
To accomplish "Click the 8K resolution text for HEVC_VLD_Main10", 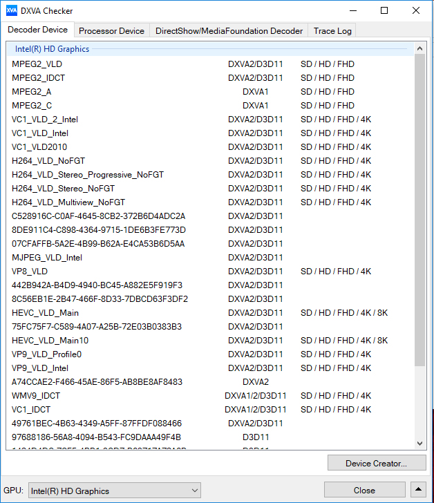I will (382, 340).
